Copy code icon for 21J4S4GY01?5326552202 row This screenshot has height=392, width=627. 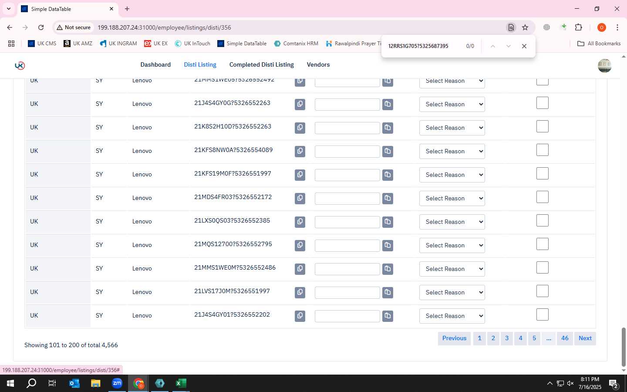(300, 316)
